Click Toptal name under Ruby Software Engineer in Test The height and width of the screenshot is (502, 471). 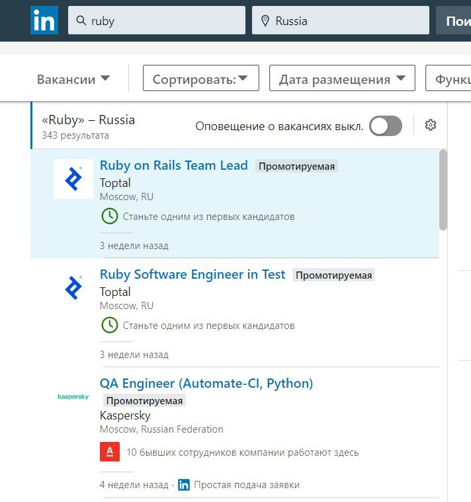[115, 292]
